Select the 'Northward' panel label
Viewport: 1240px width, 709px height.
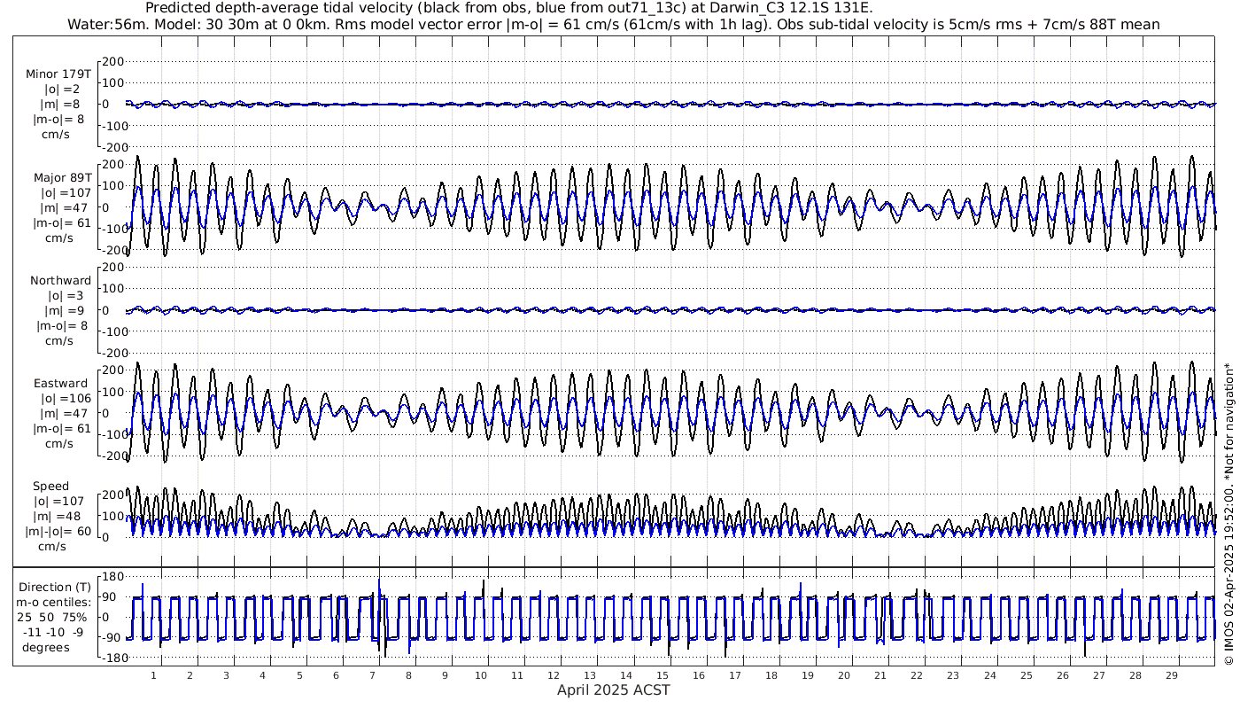pos(60,280)
